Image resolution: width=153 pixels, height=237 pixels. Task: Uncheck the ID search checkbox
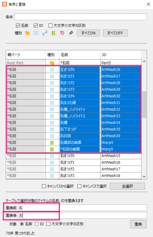tap(35, 25)
